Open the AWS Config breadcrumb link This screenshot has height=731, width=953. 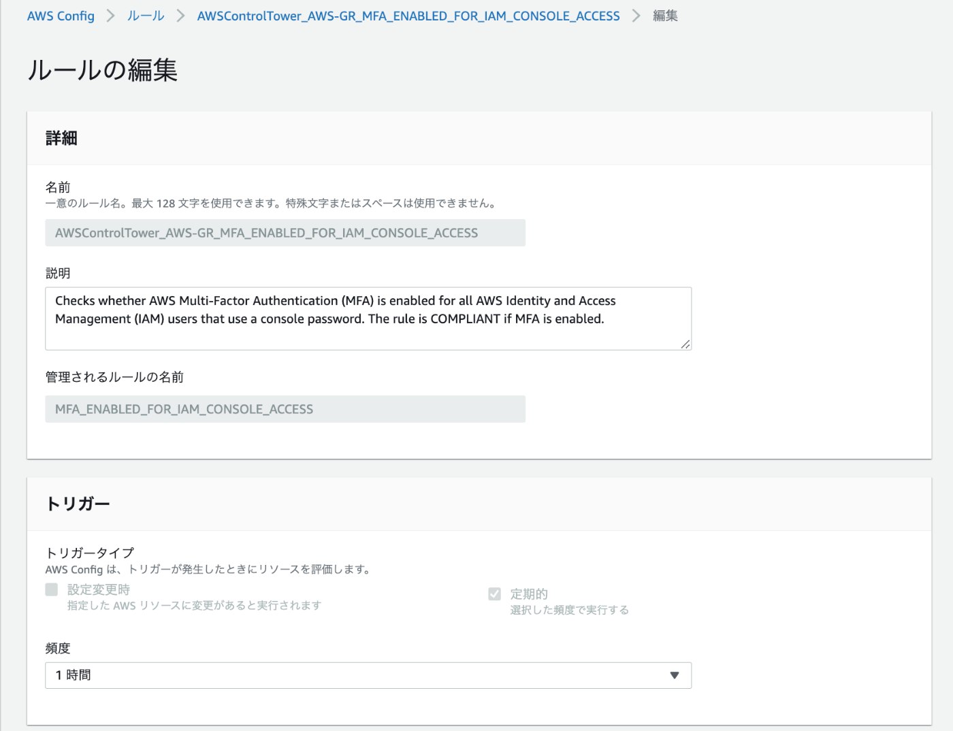pos(61,16)
